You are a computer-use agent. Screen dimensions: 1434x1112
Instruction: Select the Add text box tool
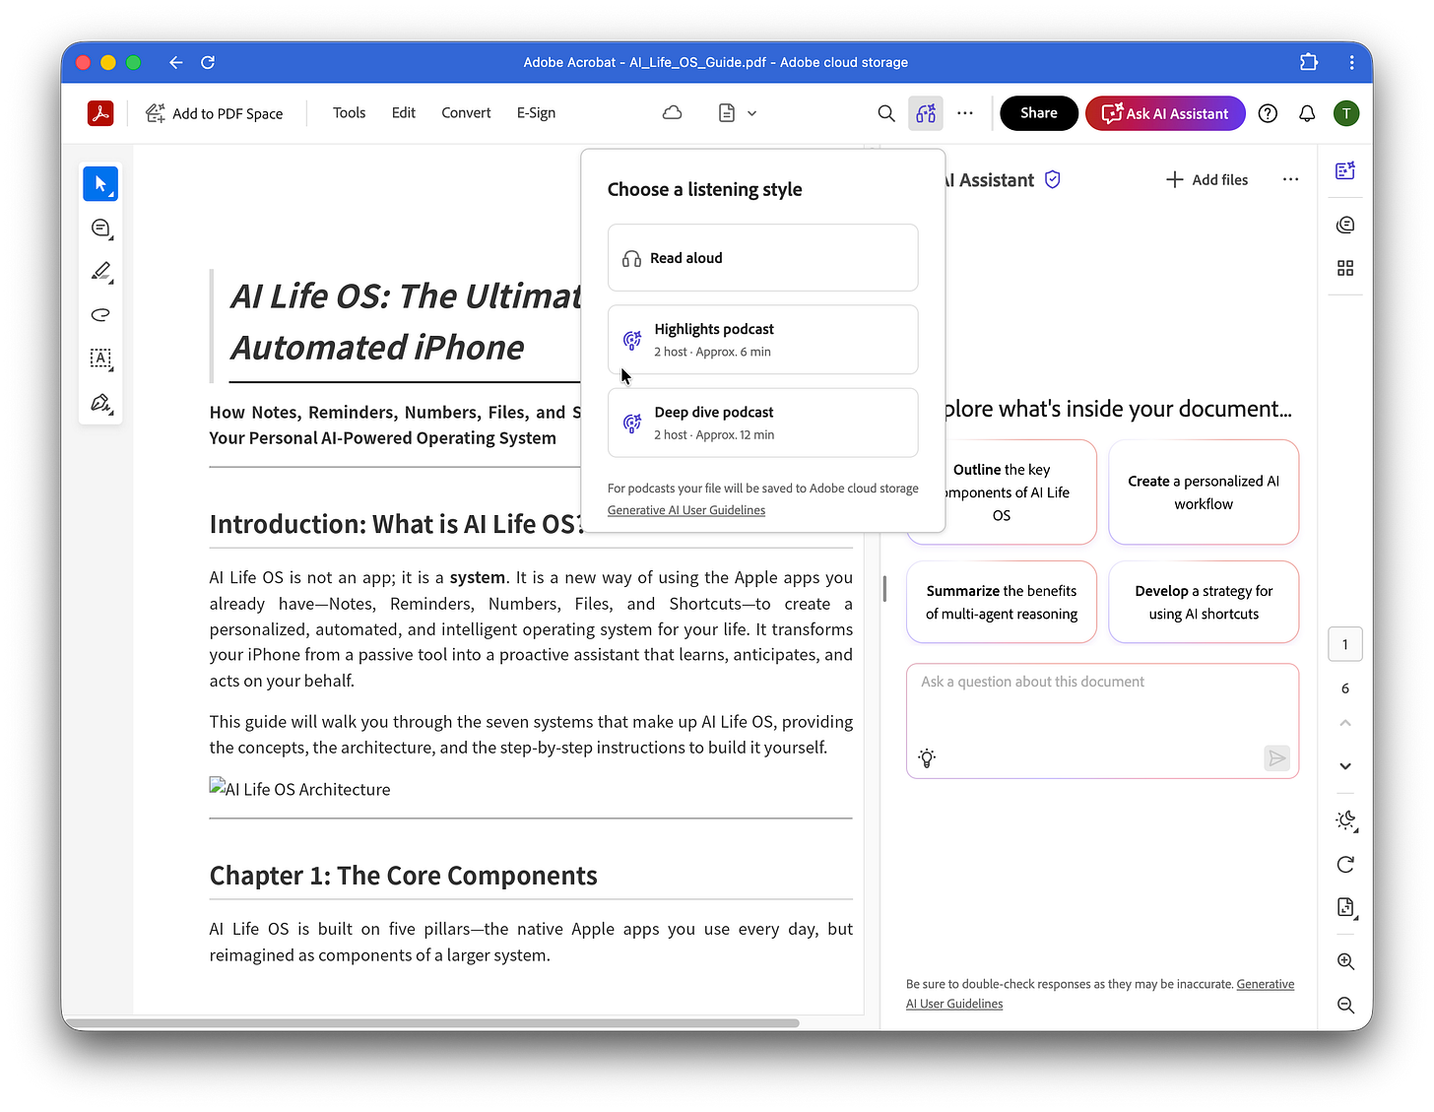coord(100,359)
